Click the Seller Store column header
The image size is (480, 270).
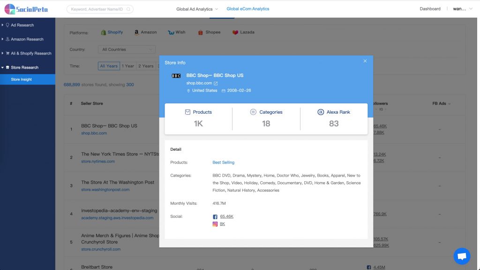92,103
